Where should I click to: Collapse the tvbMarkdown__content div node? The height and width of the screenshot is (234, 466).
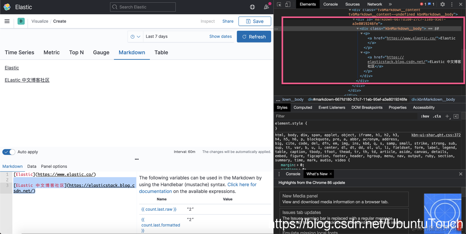pyautogui.click(x=349, y=10)
